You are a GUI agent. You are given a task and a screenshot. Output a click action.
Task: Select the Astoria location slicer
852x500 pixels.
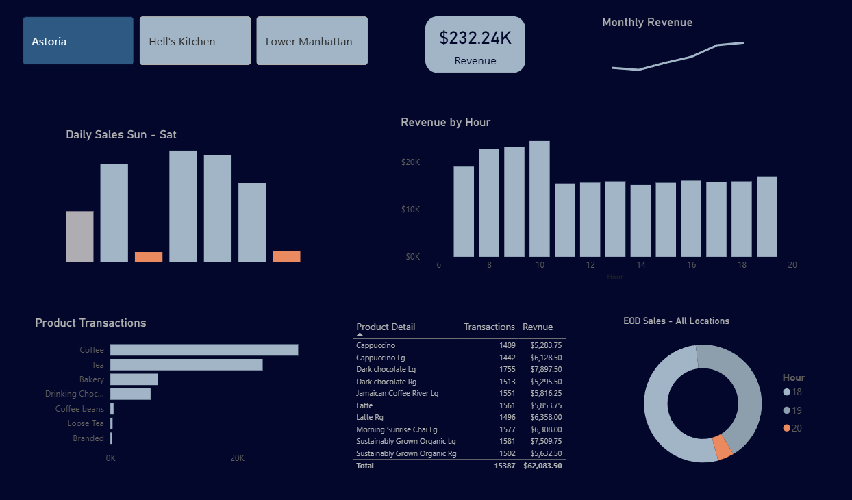(x=78, y=41)
